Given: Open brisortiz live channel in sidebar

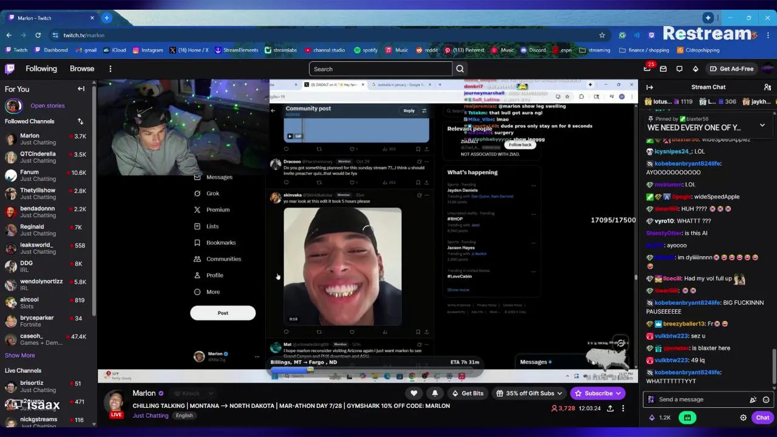Looking at the screenshot, I should click(x=47, y=386).
